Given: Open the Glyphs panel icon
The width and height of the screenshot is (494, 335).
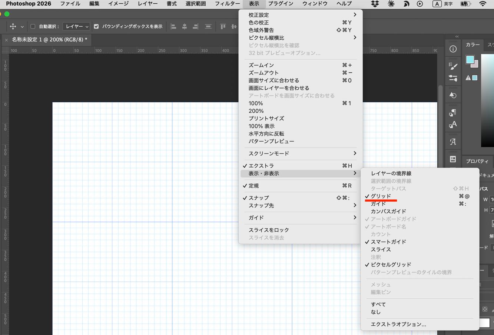Looking at the screenshot, I should pos(453,142).
